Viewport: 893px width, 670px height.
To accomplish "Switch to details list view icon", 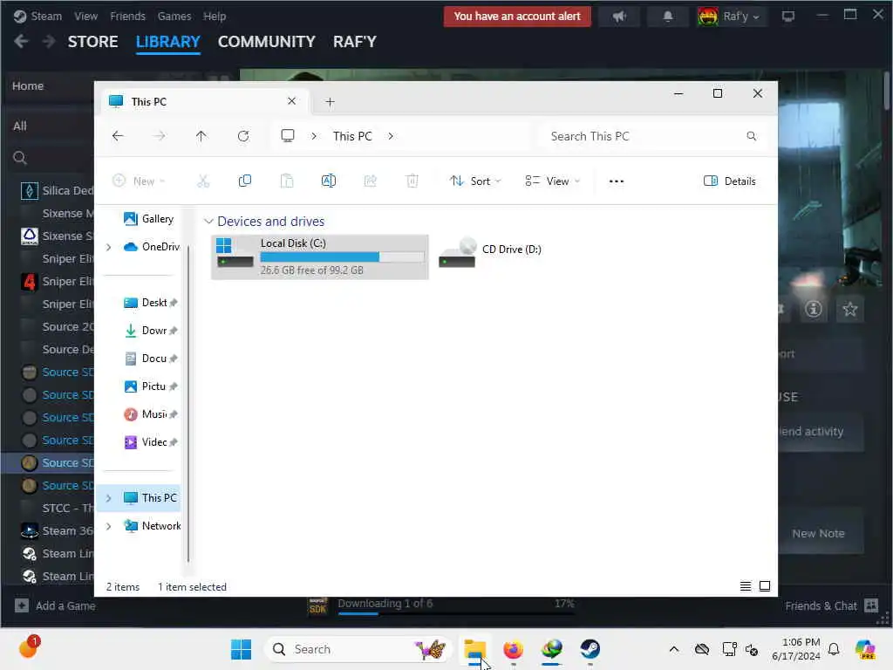I will (x=745, y=586).
